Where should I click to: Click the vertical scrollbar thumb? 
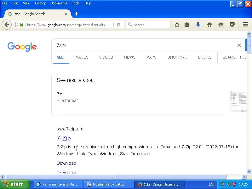point(249,45)
